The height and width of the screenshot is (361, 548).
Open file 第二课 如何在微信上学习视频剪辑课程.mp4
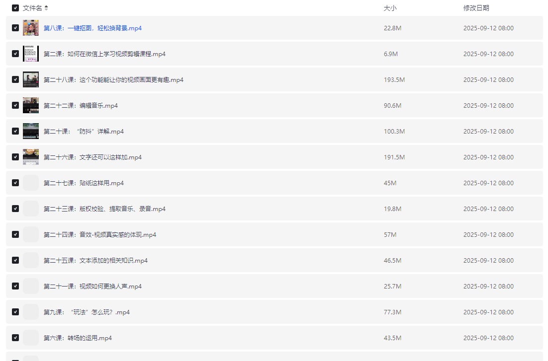[x=104, y=54]
